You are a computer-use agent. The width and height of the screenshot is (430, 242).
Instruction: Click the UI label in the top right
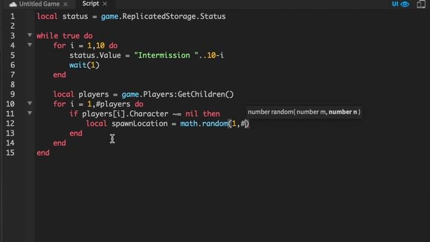point(395,4)
